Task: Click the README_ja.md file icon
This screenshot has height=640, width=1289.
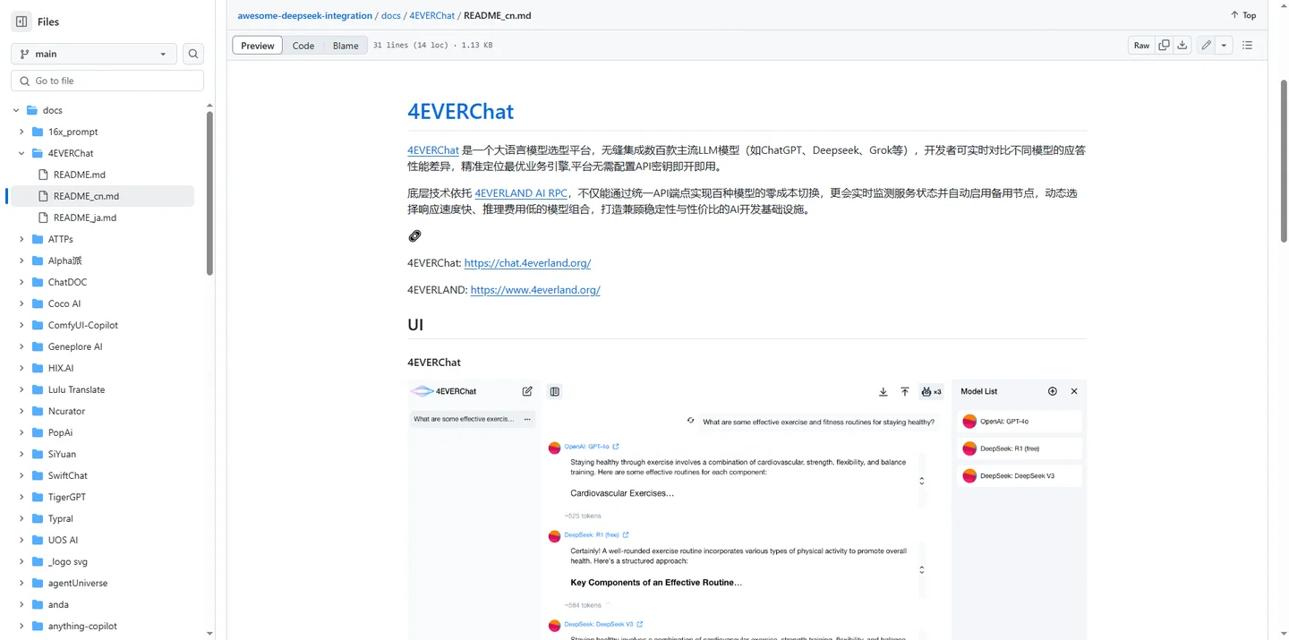Action: (x=43, y=218)
